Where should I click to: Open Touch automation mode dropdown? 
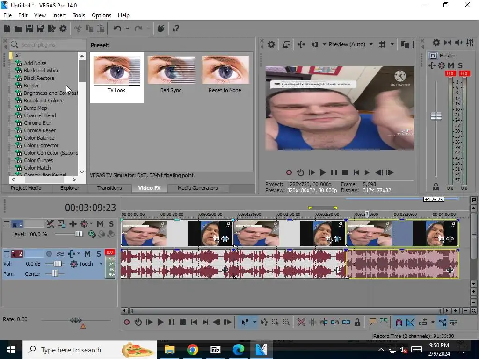point(101,264)
